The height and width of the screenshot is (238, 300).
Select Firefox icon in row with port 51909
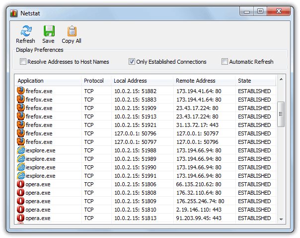(x=21, y=108)
